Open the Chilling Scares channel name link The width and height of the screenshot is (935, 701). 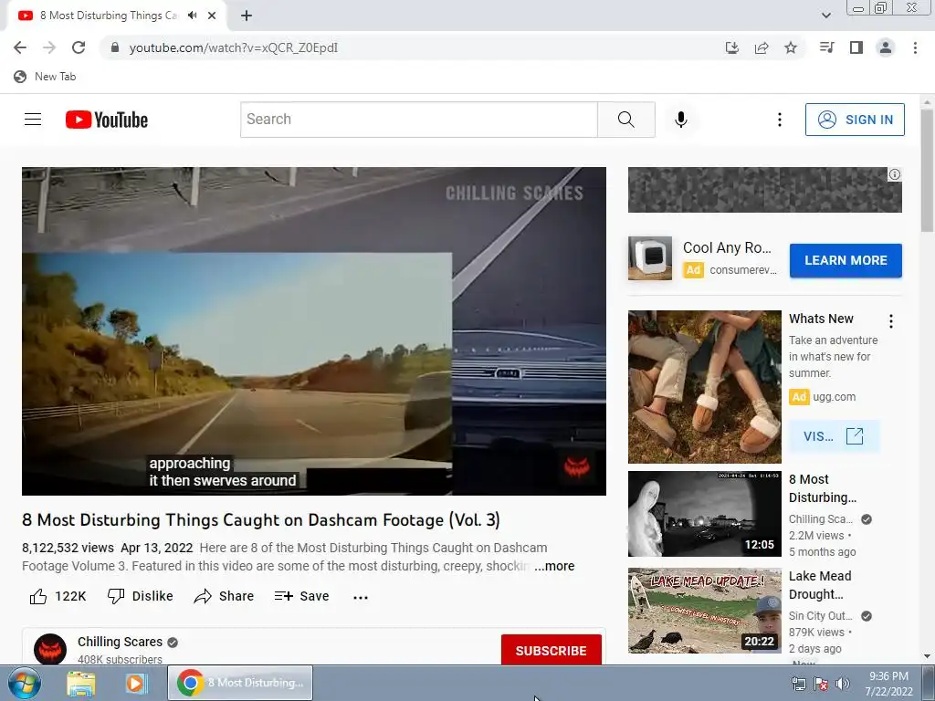click(x=120, y=642)
